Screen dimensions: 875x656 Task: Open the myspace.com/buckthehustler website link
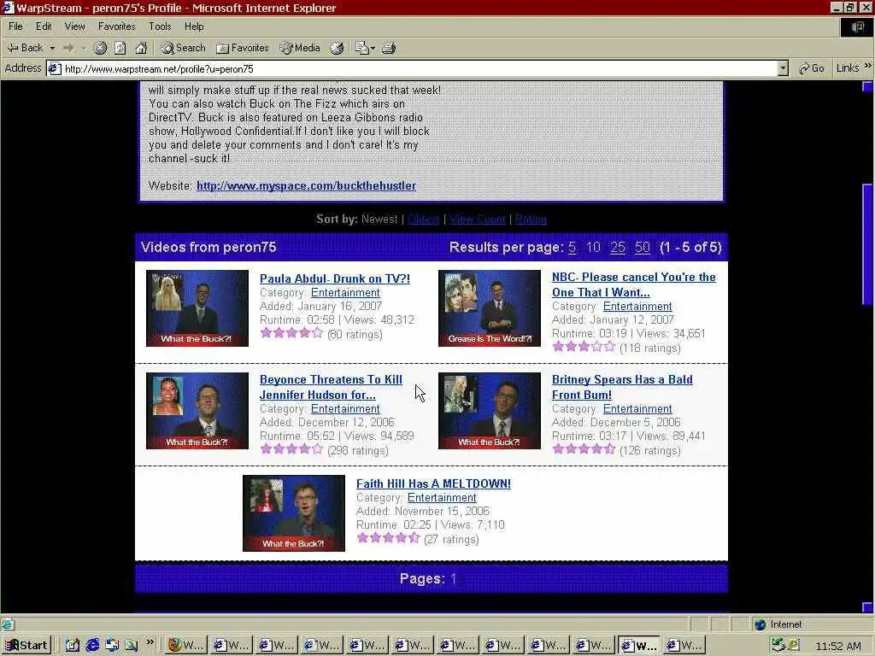pyautogui.click(x=307, y=185)
